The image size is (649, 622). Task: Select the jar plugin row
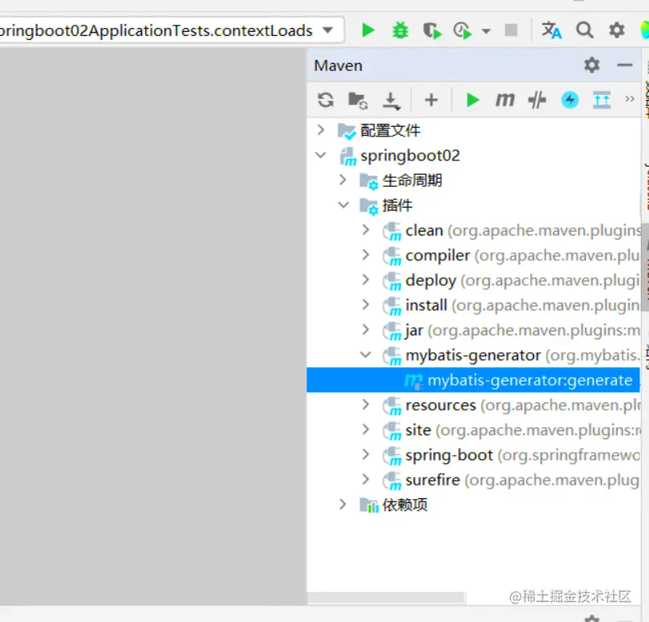473,330
